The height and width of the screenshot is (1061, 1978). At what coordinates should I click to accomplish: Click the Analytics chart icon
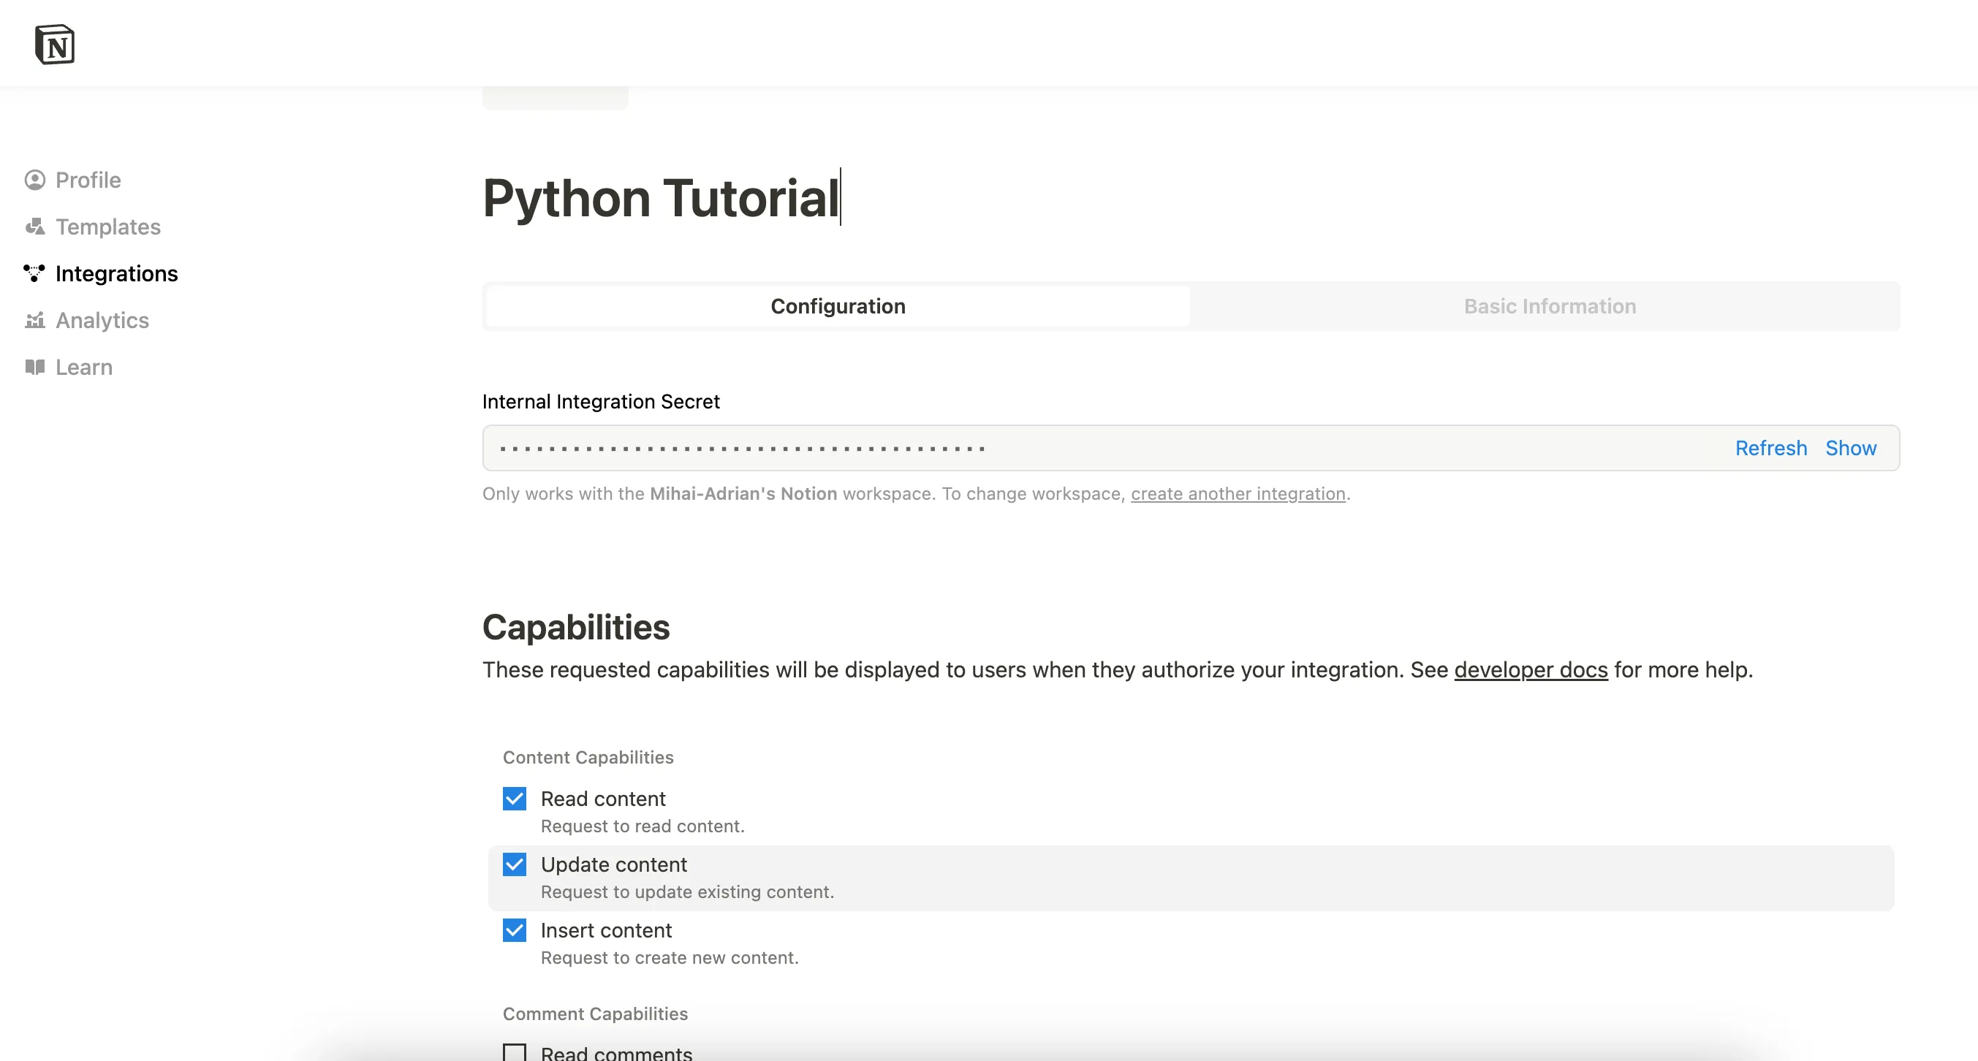point(34,320)
